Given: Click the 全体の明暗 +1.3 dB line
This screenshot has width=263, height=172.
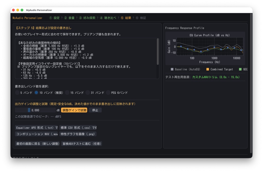Looking at the screenshot, I should (52, 46).
